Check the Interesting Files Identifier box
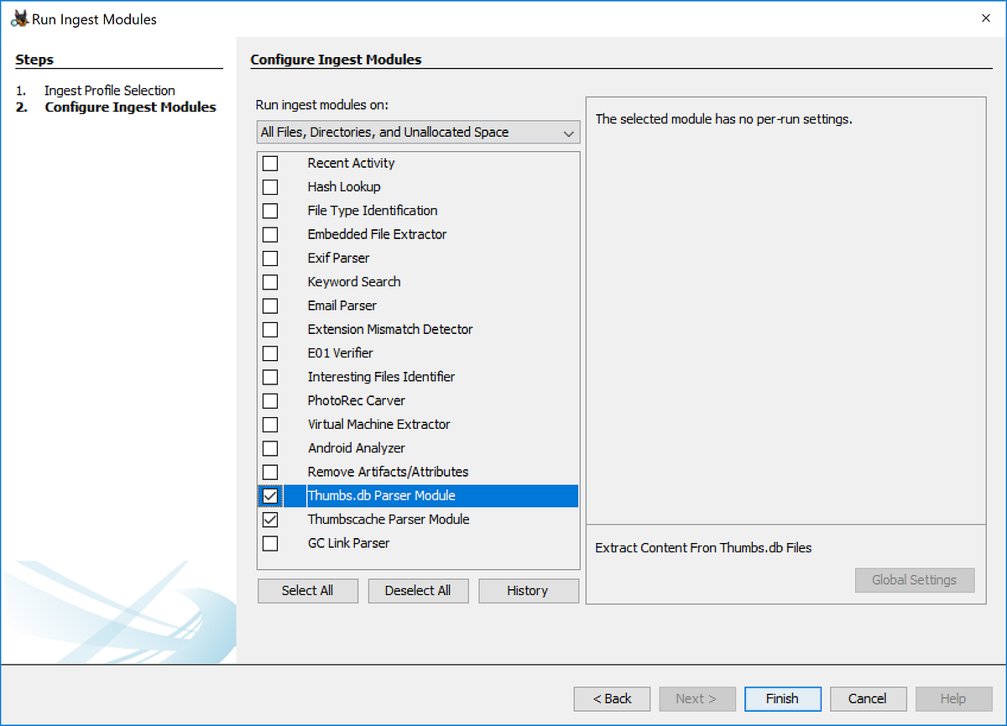Image resolution: width=1007 pixels, height=726 pixels. point(270,377)
